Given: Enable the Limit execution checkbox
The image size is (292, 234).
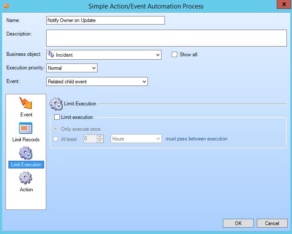Looking at the screenshot, I should [x=57, y=117].
